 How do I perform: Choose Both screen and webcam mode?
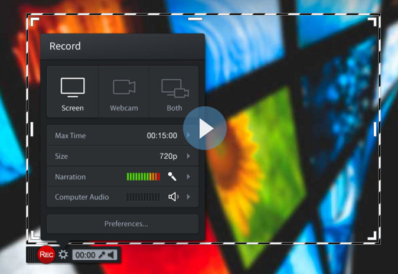[x=174, y=93]
